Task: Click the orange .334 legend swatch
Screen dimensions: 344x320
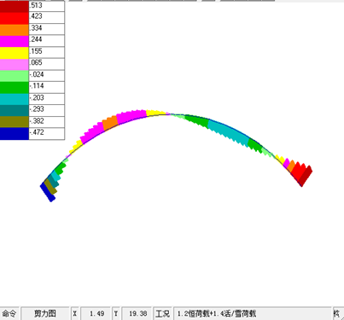Action: pos(15,30)
